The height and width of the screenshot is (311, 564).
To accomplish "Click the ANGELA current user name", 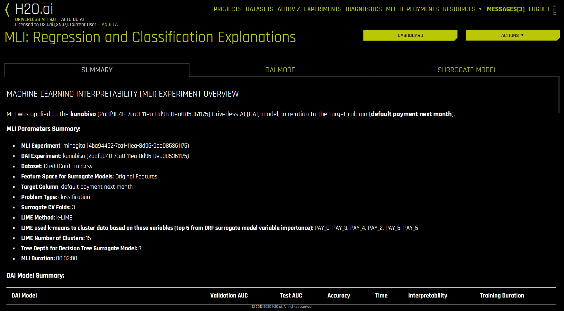I will tap(110, 24).
